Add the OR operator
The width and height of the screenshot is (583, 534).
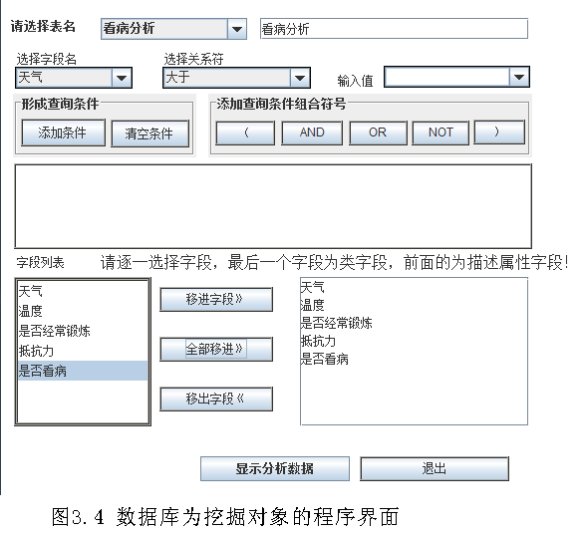(x=378, y=133)
